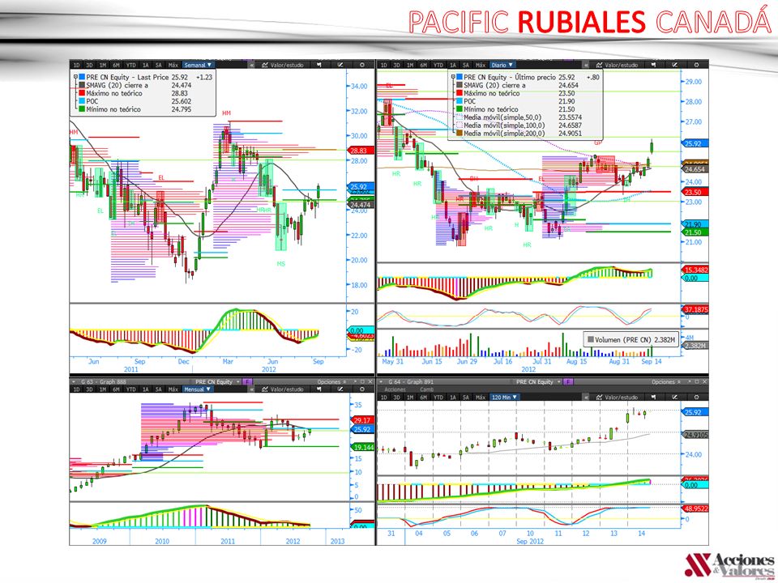Viewport: 778px width, 583px height.
Task: Click the G 64 - Graph 891 window title
Action: [x=411, y=381]
